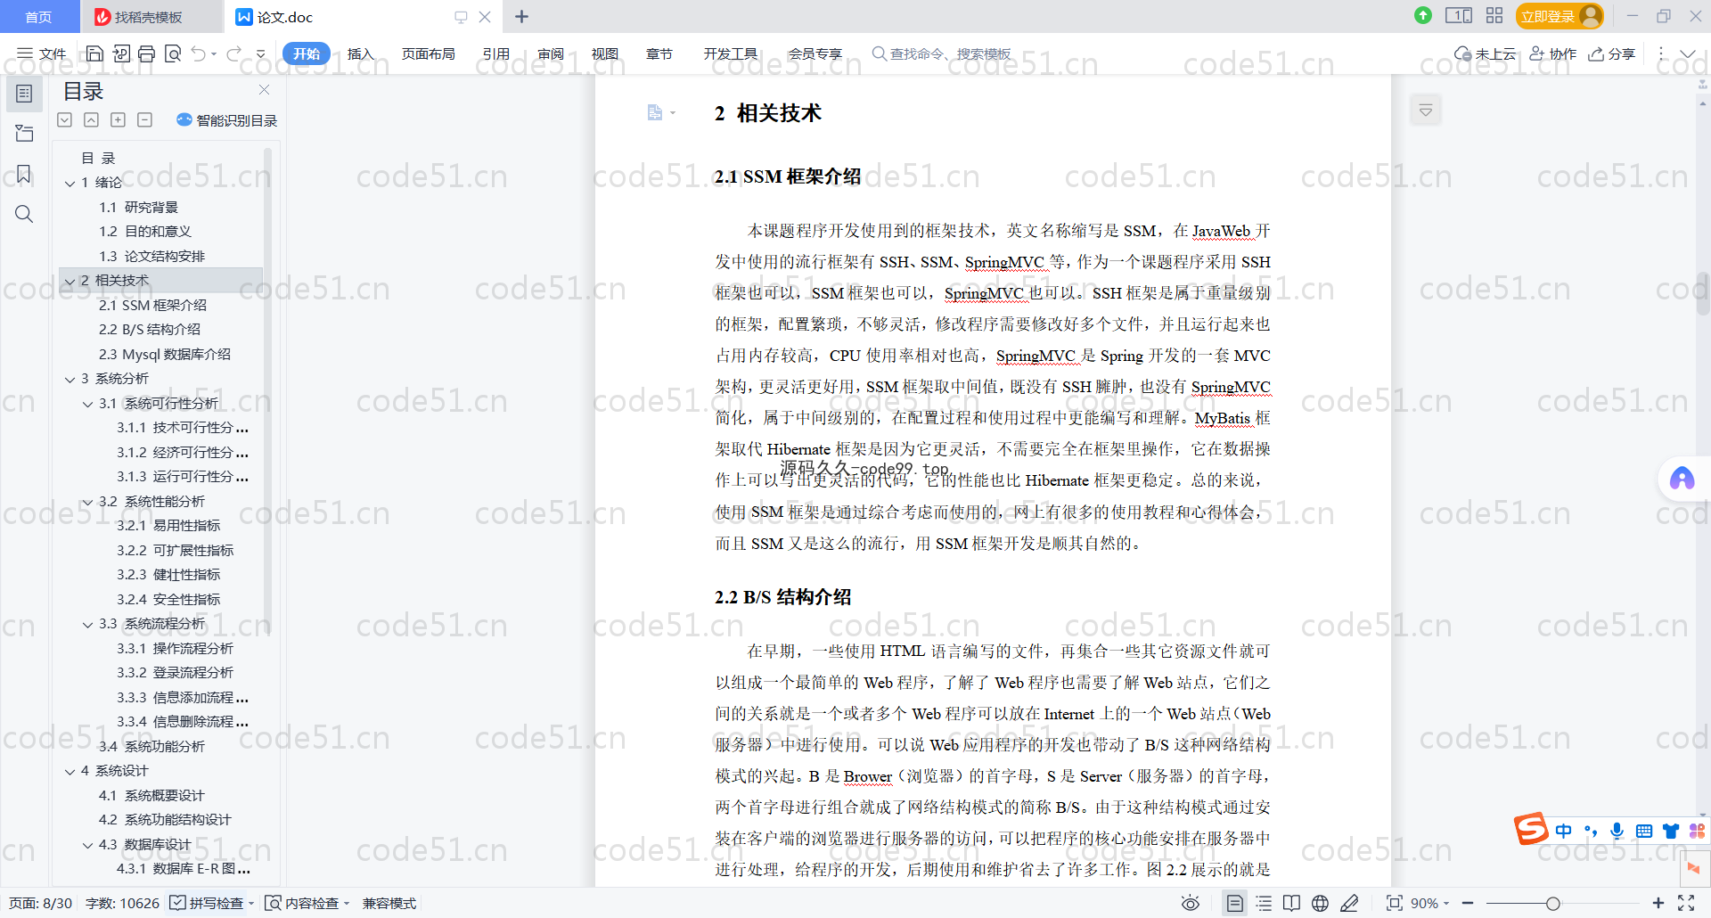Click the zoom in plus button
Image resolution: width=1711 pixels, height=918 pixels.
pyautogui.click(x=1658, y=903)
